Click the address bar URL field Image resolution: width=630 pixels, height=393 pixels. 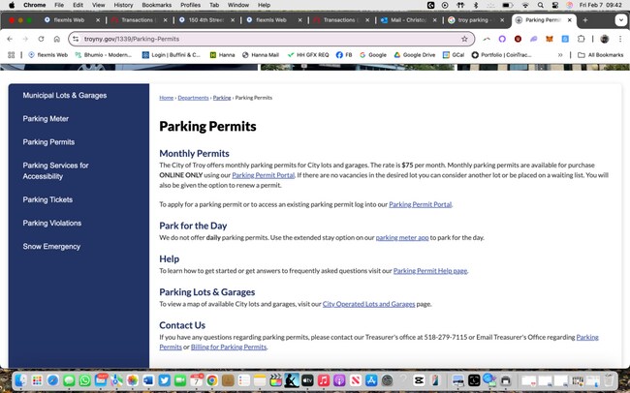click(x=262, y=39)
